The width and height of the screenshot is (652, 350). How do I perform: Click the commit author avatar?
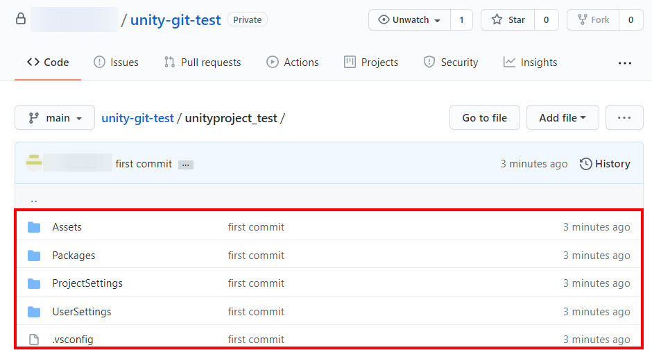(x=34, y=162)
